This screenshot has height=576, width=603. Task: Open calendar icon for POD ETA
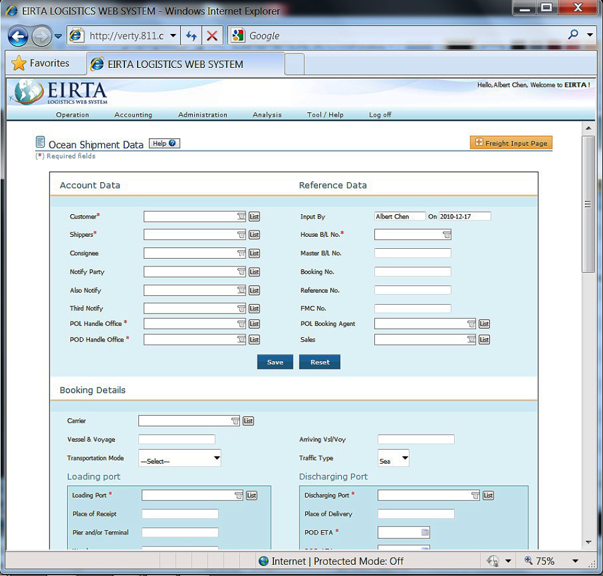coord(425,533)
